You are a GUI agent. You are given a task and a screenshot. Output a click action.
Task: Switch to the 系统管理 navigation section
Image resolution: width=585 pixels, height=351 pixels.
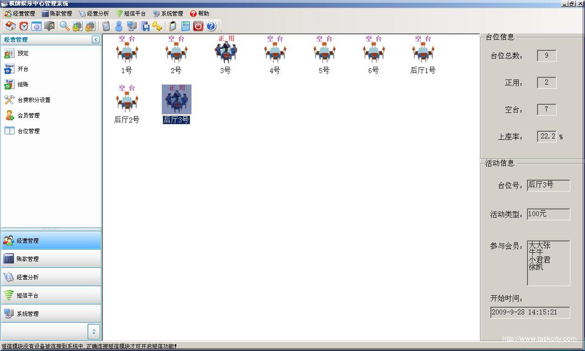(x=27, y=314)
